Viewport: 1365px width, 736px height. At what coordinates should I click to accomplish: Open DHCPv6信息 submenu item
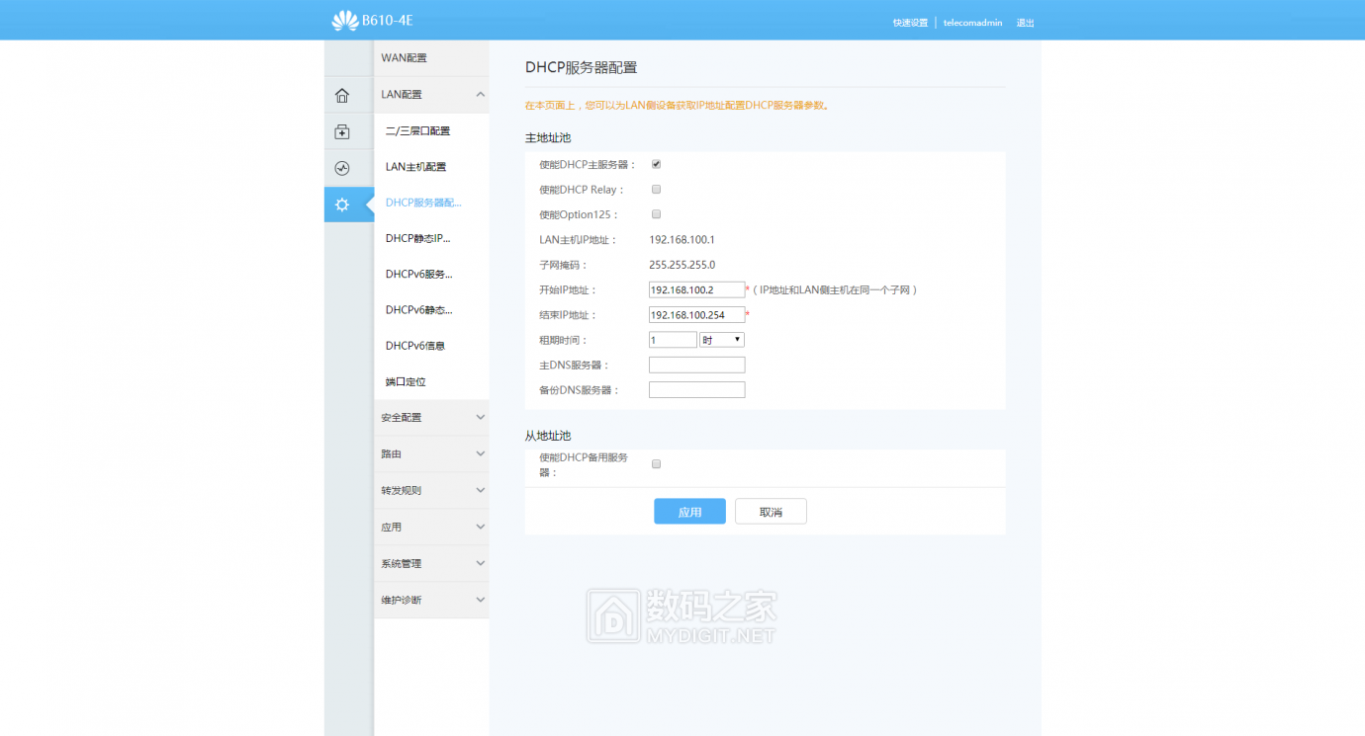415,346
